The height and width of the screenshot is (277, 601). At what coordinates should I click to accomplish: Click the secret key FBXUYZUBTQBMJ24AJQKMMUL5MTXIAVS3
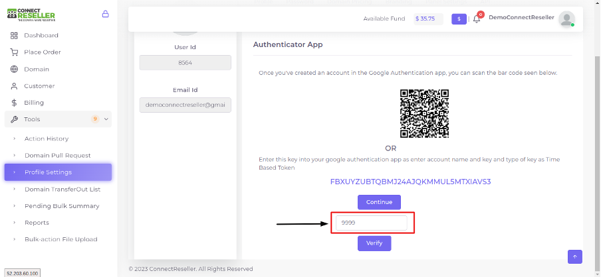[410, 182]
